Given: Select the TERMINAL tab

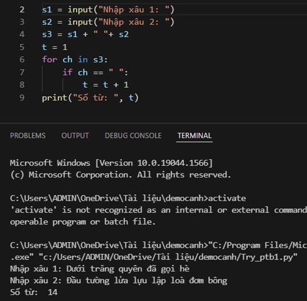Looking at the screenshot, I should tap(195, 135).
